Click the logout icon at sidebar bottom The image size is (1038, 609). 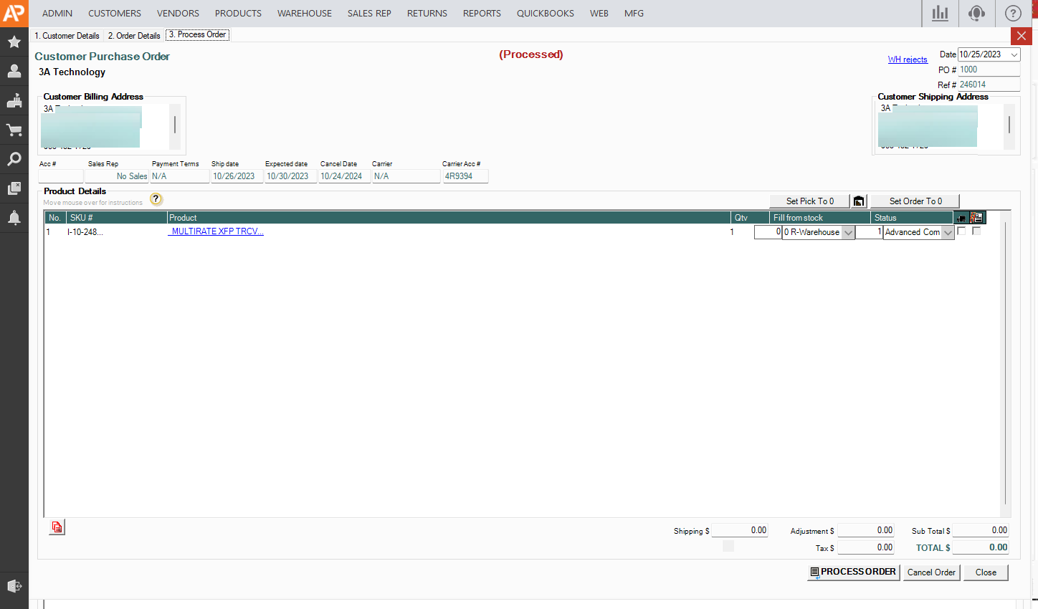coord(14,585)
